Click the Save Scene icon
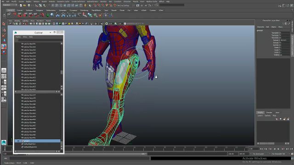The width and height of the screenshot is (294, 165). (x=28, y=5)
